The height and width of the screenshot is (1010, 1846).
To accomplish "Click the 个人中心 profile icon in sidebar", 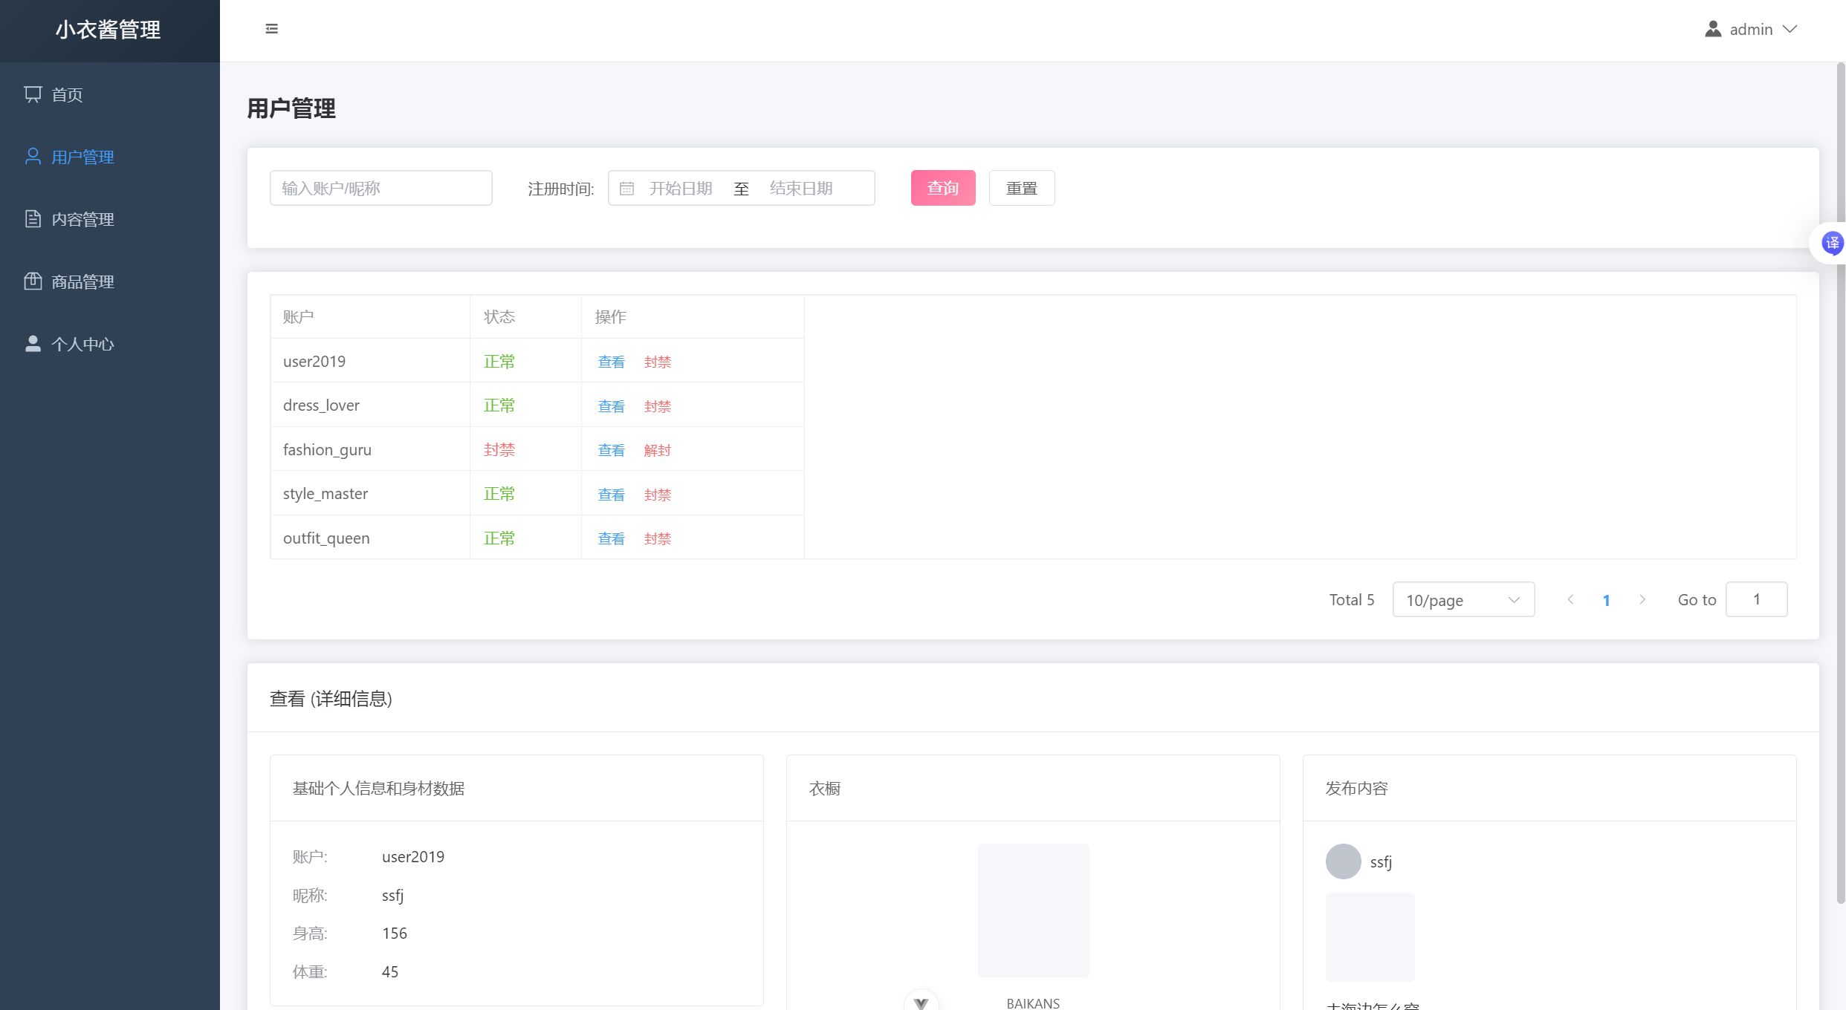I will pyautogui.click(x=33, y=344).
